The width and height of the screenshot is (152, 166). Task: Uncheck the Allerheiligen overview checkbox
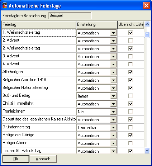pyautogui.click(x=130, y=72)
